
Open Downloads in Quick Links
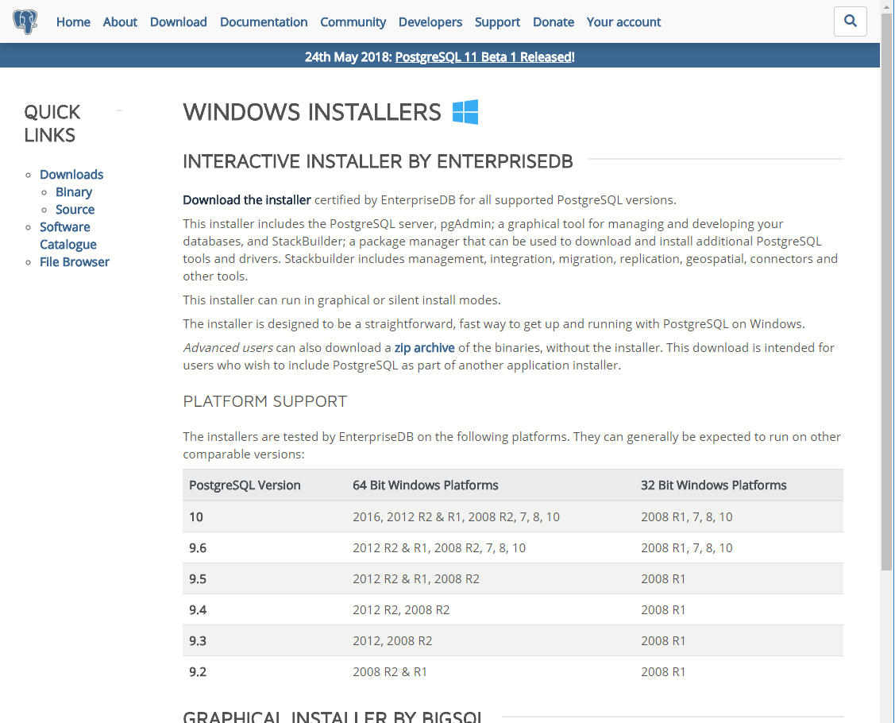click(x=71, y=174)
